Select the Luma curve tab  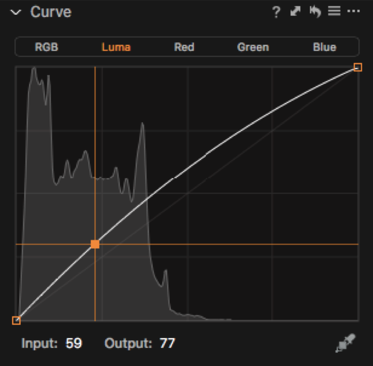pos(116,47)
